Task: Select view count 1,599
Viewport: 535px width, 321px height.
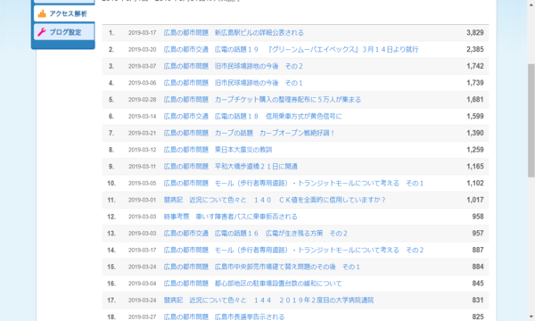Action: click(475, 116)
